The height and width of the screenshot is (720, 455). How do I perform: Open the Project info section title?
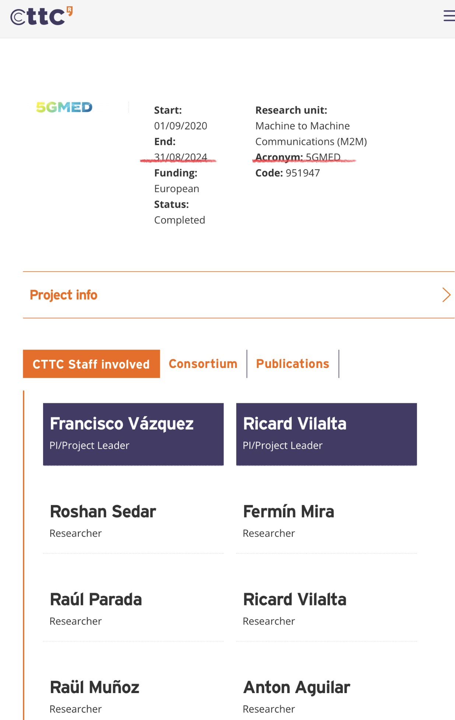click(x=63, y=295)
